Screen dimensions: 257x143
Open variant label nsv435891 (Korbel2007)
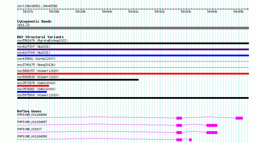(x=36, y=59)
